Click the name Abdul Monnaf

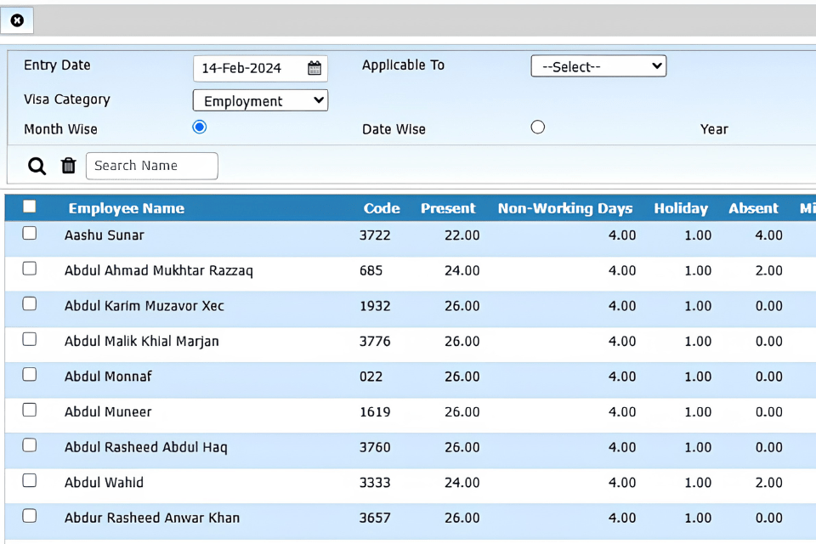click(x=108, y=377)
